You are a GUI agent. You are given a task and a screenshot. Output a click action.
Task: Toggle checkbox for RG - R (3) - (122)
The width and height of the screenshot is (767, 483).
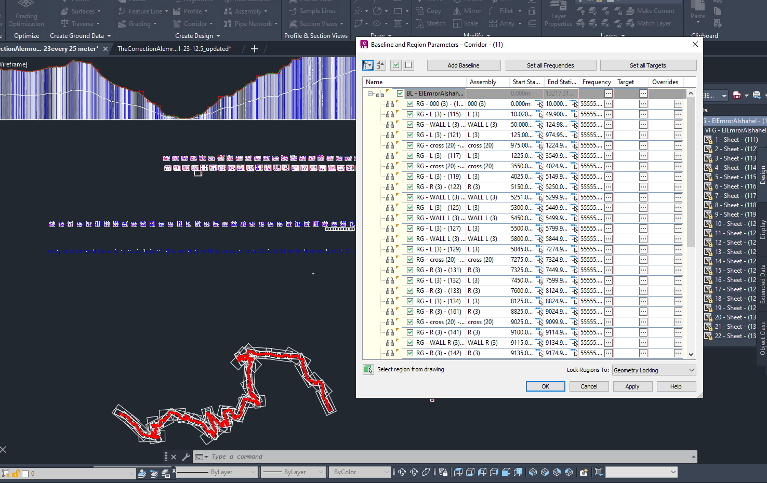click(410, 187)
